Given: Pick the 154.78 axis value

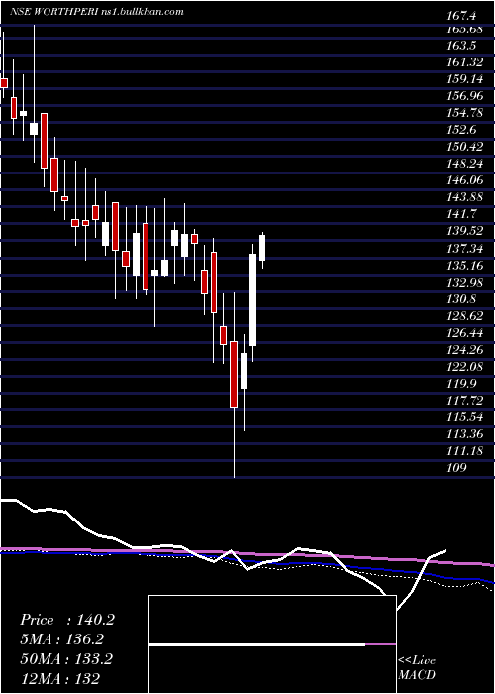Looking at the screenshot, I should [465, 113].
